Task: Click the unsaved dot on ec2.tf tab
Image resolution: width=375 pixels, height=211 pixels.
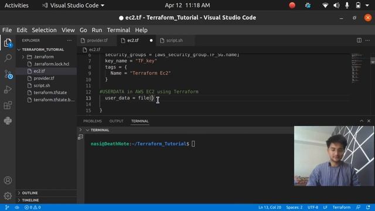Action: click(151, 40)
